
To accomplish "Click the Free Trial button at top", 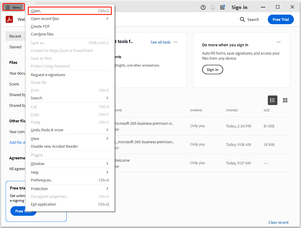I will pyautogui.click(x=281, y=19).
